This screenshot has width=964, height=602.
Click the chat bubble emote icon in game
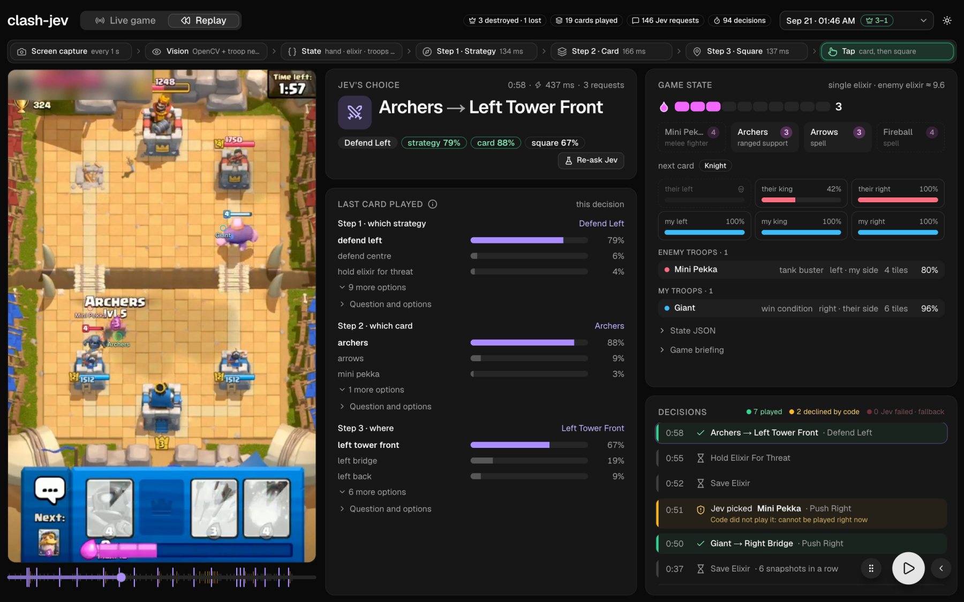pos(50,490)
